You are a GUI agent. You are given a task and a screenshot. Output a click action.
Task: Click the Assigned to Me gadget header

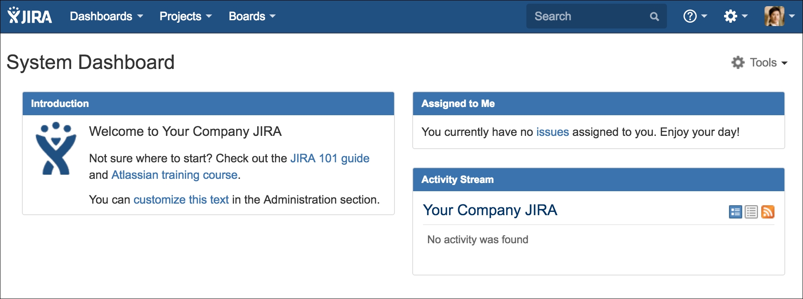click(599, 104)
